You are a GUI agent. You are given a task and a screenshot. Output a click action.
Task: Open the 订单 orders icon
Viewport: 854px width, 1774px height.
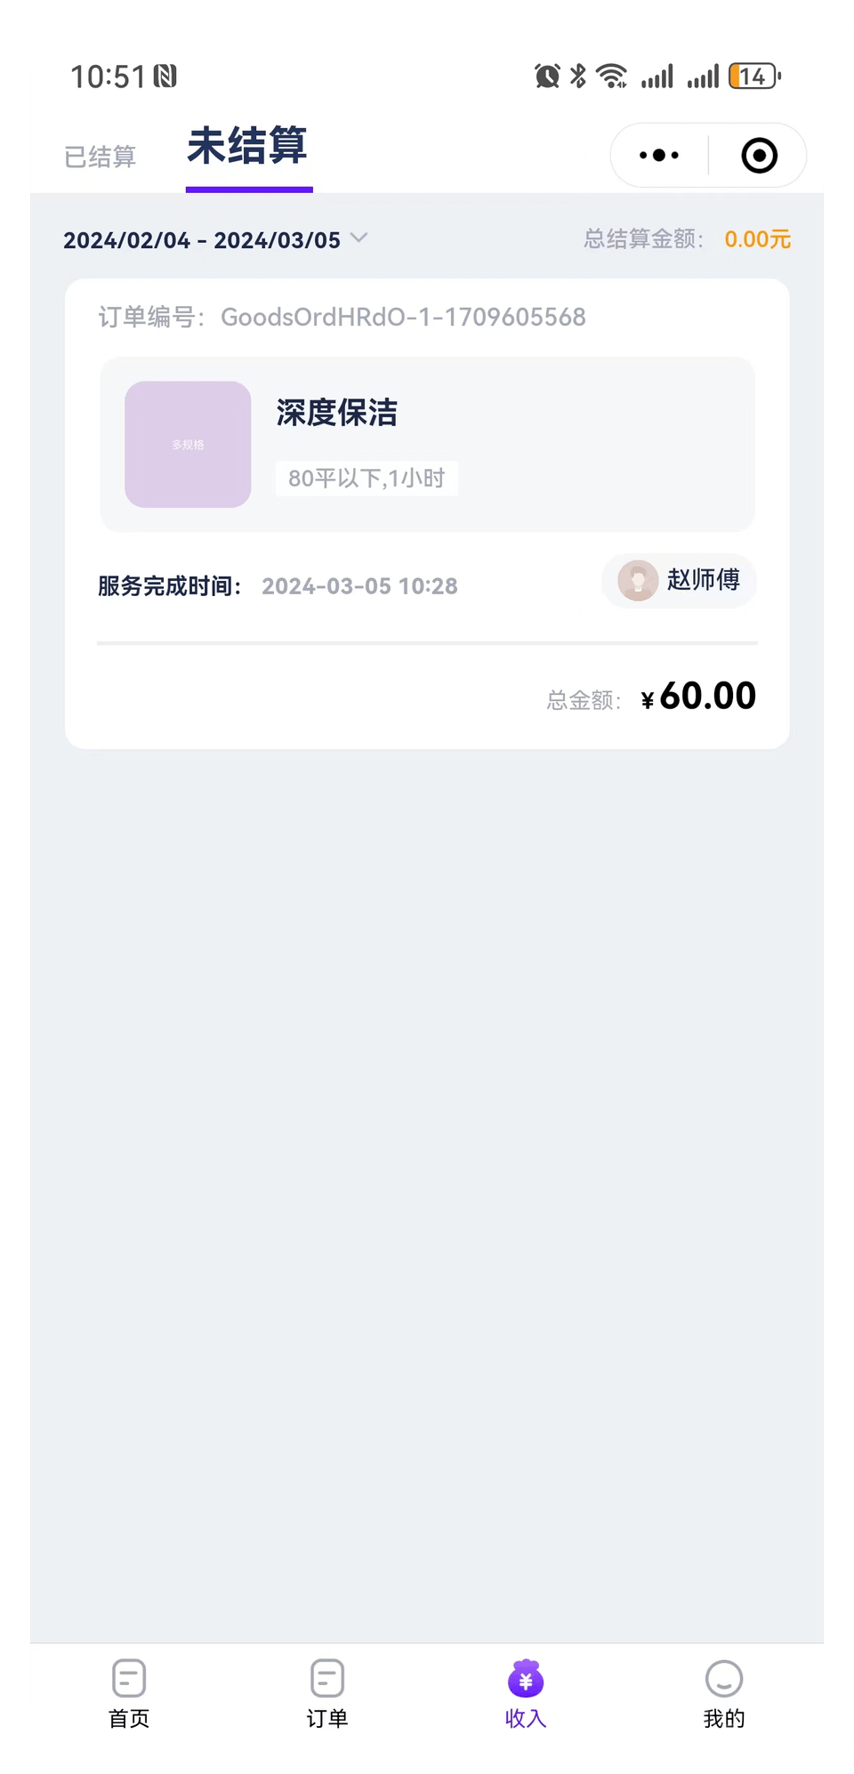tap(327, 1679)
